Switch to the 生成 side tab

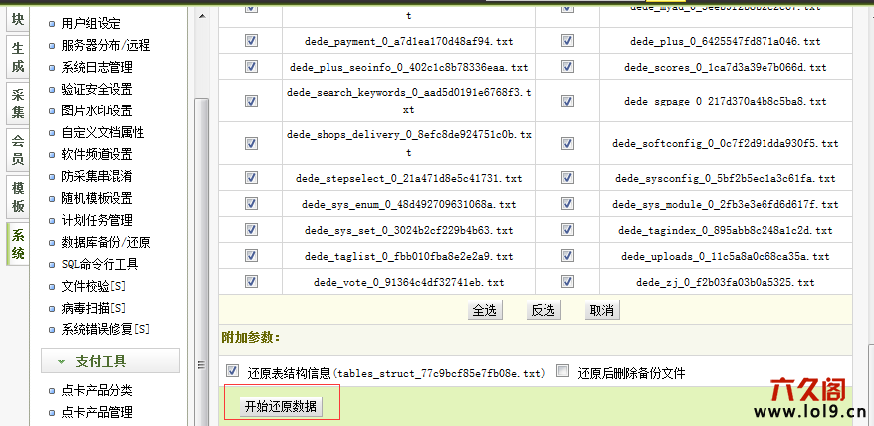pos(18,58)
